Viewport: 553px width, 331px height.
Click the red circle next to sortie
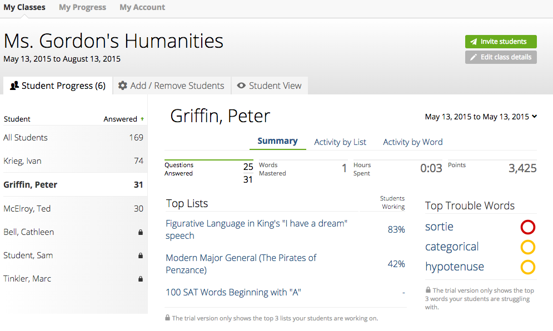point(527,227)
